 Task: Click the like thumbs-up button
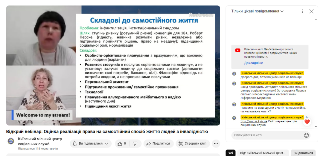coord(122,144)
